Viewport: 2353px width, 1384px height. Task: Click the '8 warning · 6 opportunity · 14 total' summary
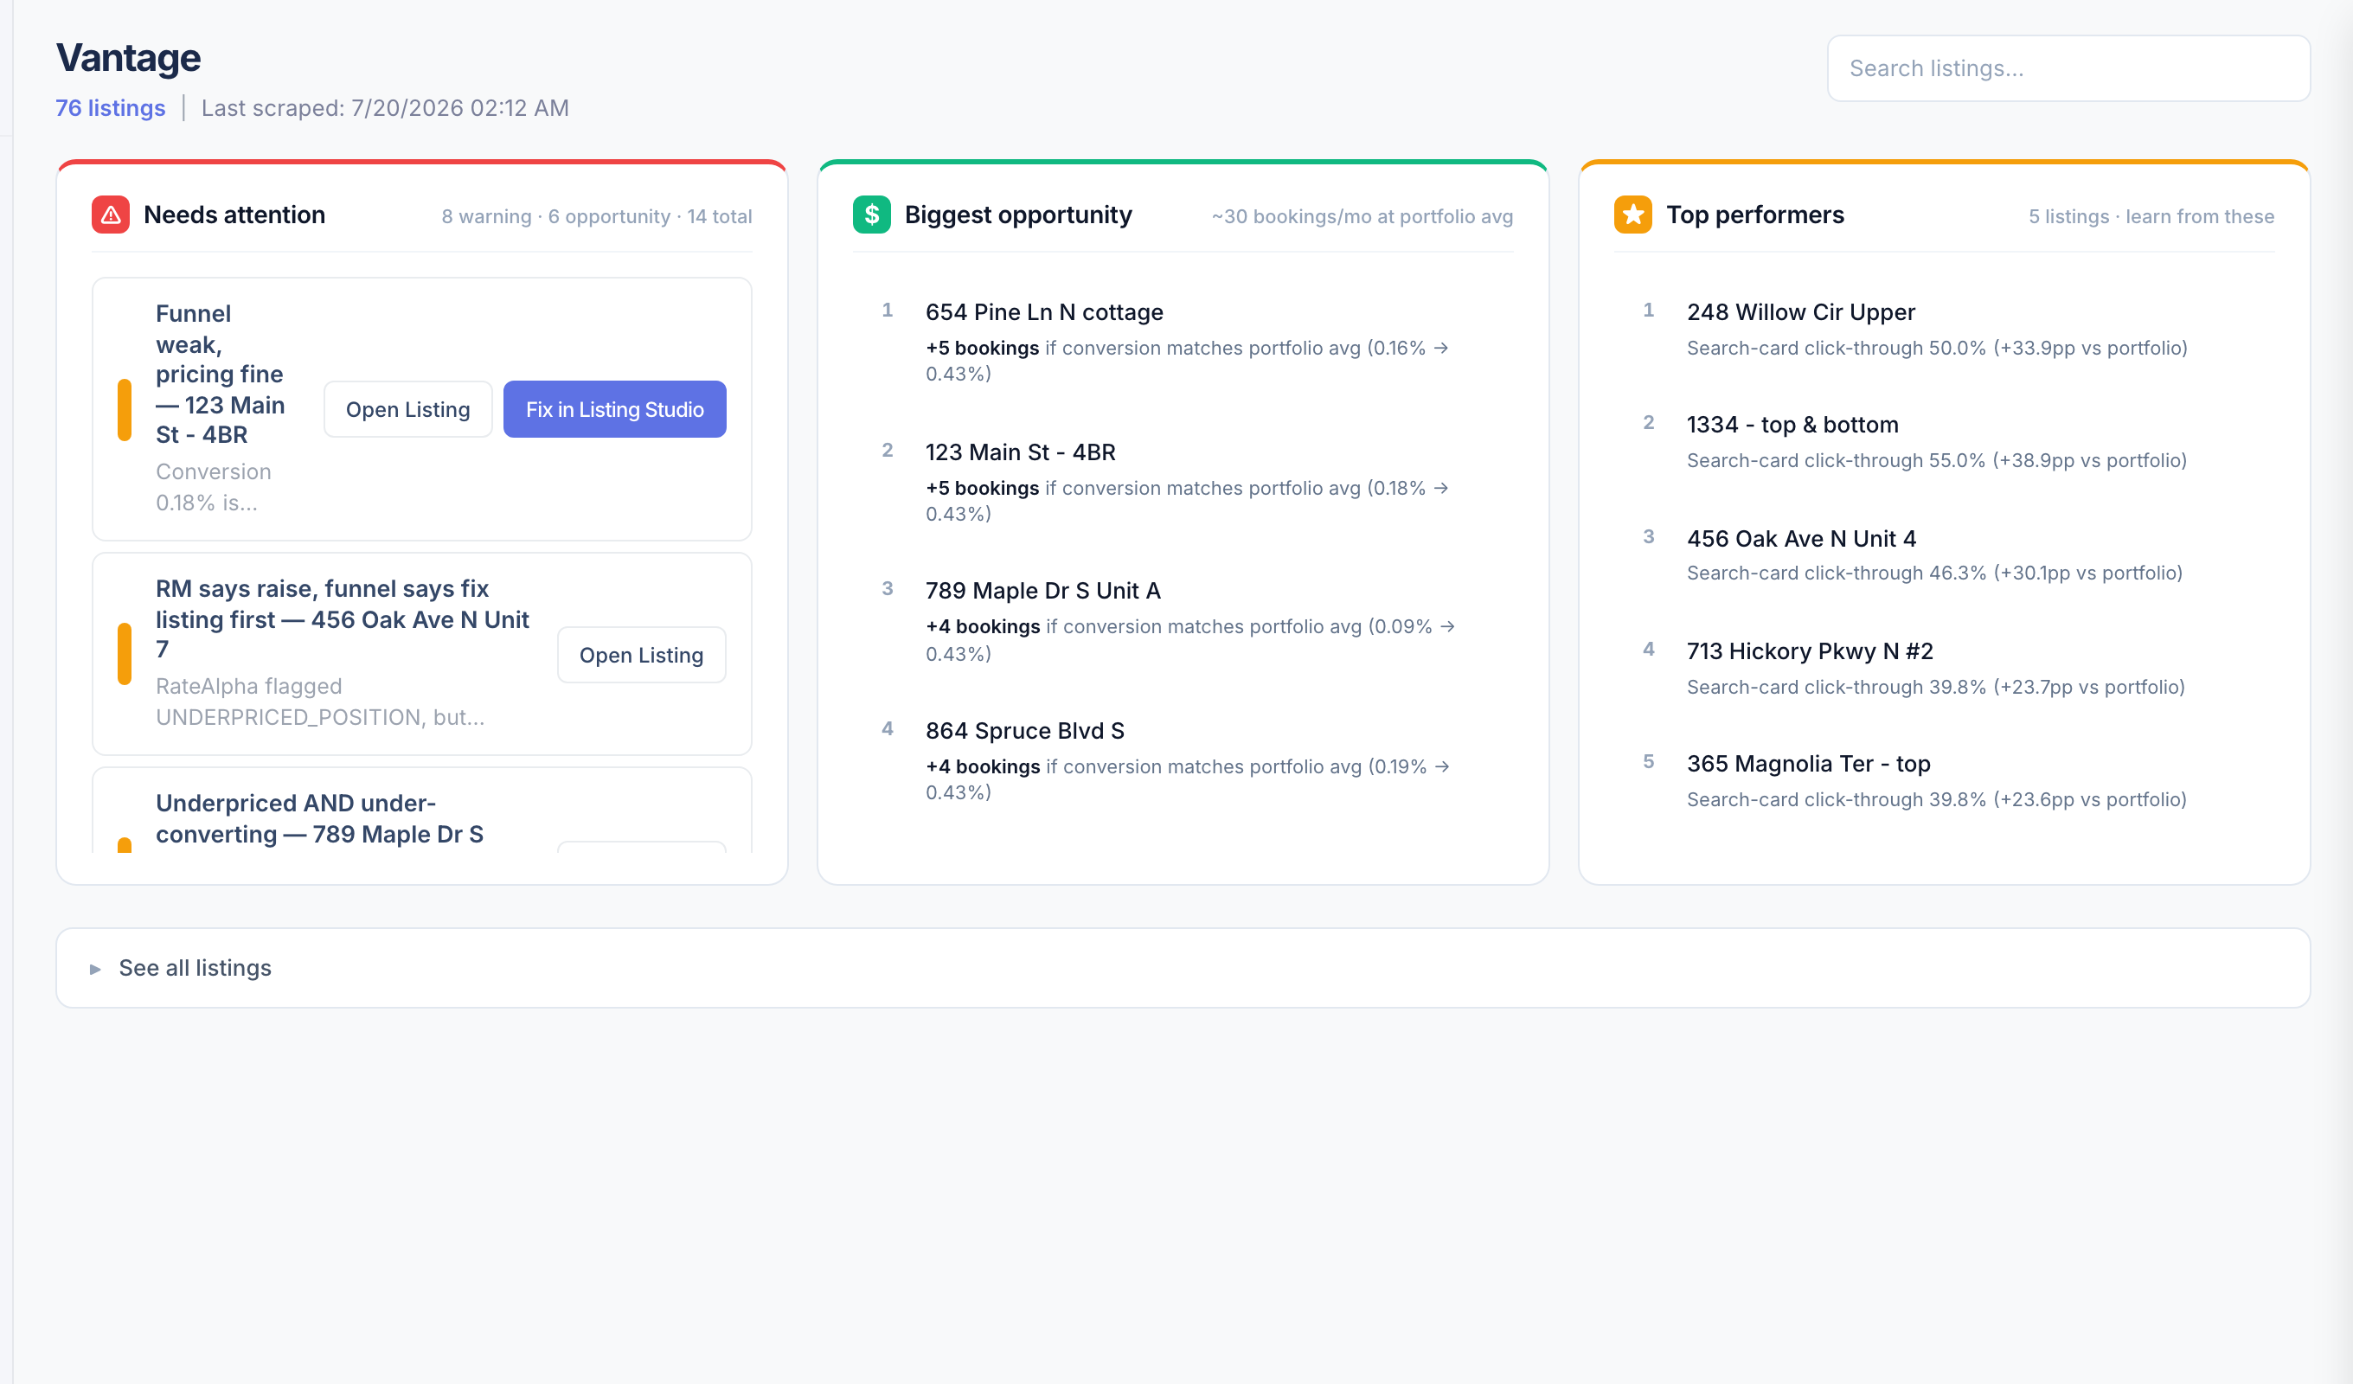[597, 215]
